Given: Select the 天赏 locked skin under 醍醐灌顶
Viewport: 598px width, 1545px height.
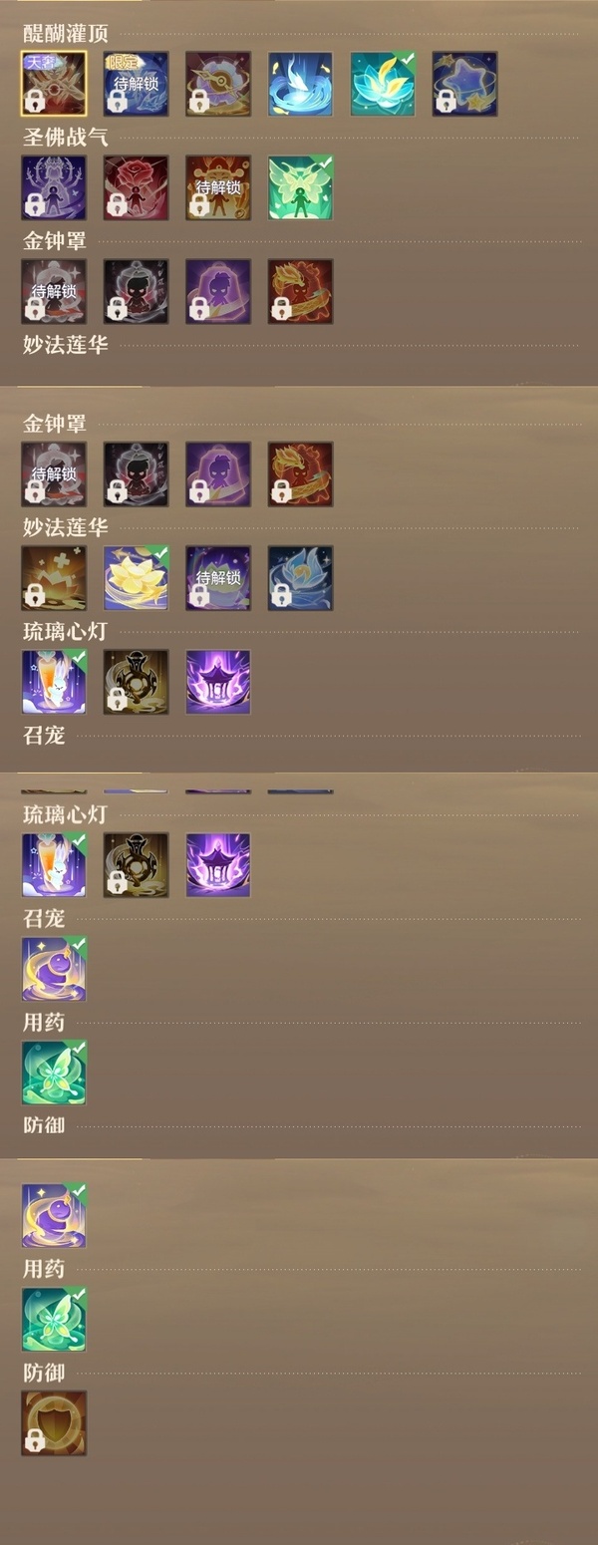Looking at the screenshot, I should pos(54,84).
